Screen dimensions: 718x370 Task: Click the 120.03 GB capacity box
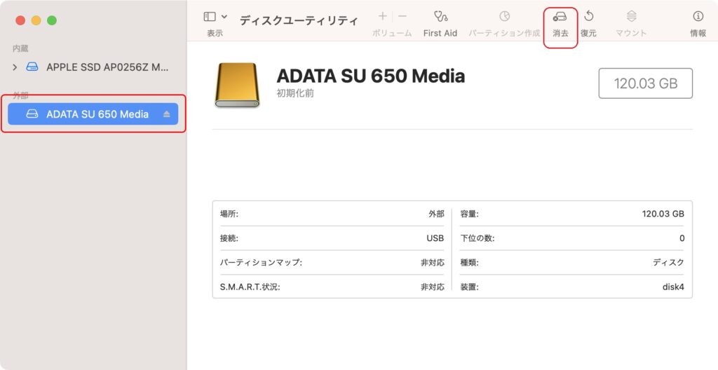645,83
